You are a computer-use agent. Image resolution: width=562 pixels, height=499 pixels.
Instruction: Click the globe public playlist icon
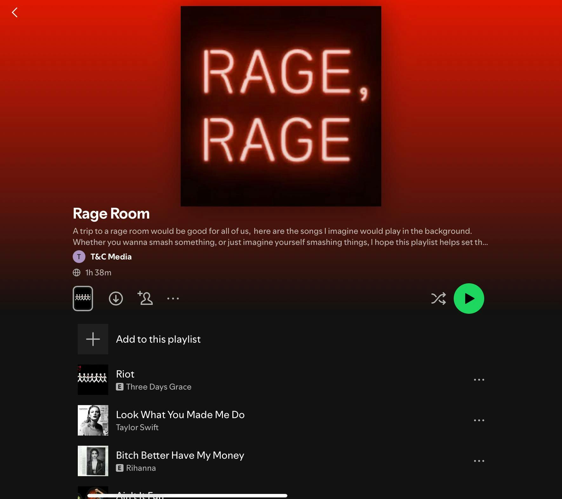coord(77,272)
